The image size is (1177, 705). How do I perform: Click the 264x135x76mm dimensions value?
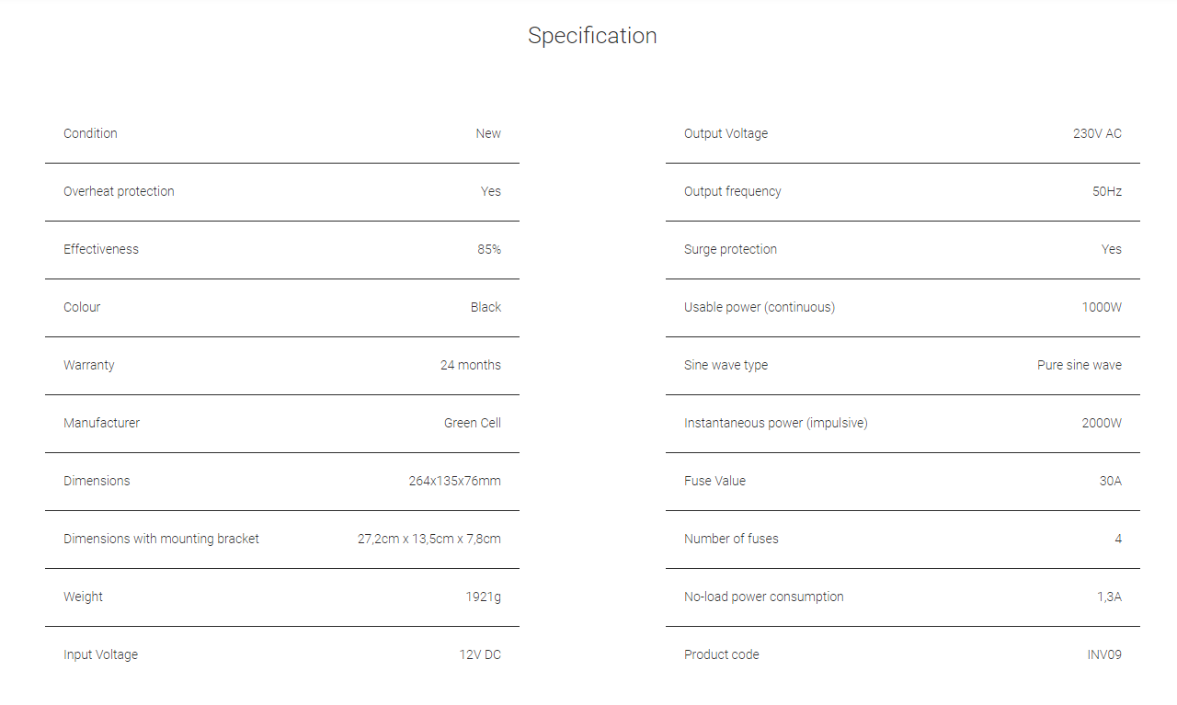click(x=455, y=481)
